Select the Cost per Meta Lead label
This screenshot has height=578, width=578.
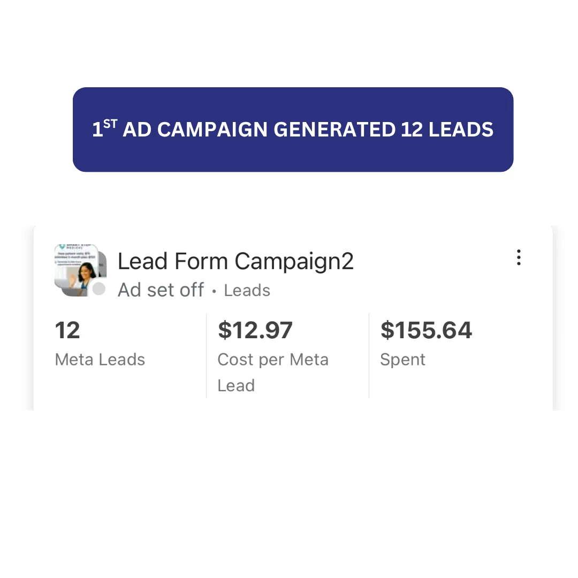pos(273,372)
